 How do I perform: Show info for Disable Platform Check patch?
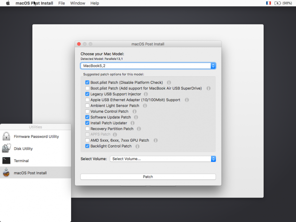tap(169, 82)
